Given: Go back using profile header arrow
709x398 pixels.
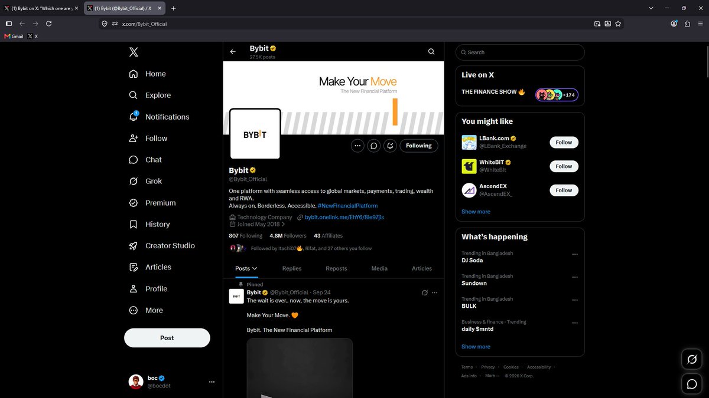Looking at the screenshot, I should click(x=233, y=52).
